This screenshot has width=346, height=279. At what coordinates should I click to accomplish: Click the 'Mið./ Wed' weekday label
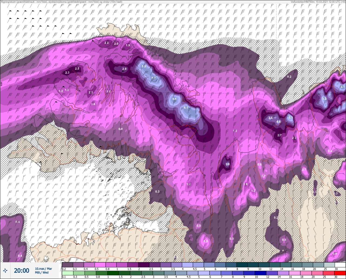click(42, 272)
